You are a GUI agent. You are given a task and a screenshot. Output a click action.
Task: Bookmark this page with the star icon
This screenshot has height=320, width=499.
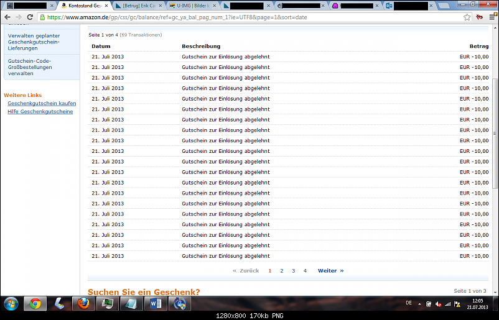point(467,17)
